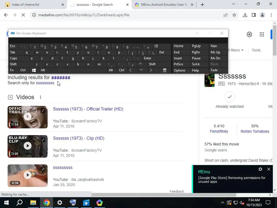Share this page icon in address bar
The width and height of the screenshot is (277, 208).
tap(226, 15)
